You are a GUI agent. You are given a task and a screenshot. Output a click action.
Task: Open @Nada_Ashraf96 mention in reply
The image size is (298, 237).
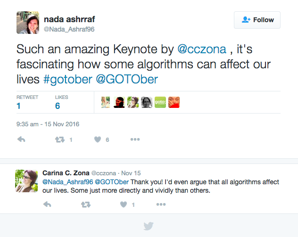(67, 182)
